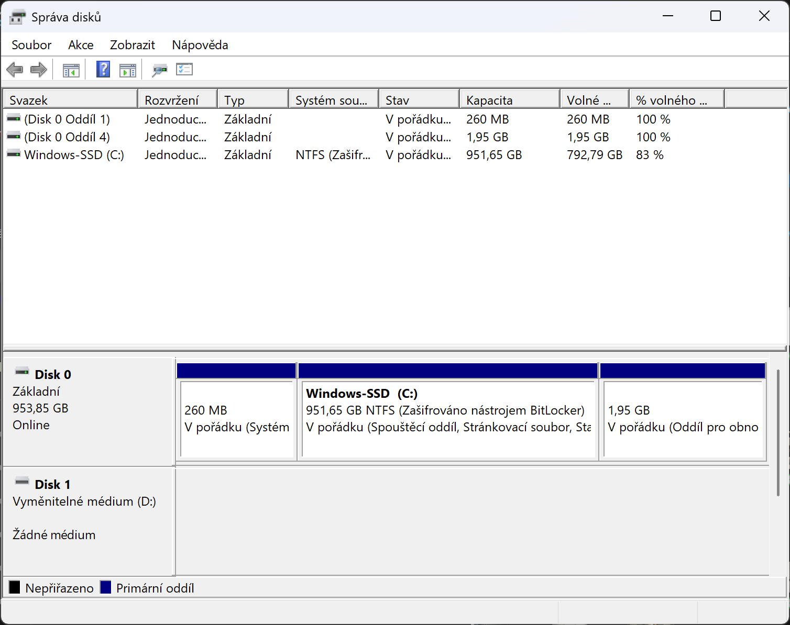Image resolution: width=790 pixels, height=625 pixels.
Task: Select the 260 MB system partition block
Action: point(237,412)
